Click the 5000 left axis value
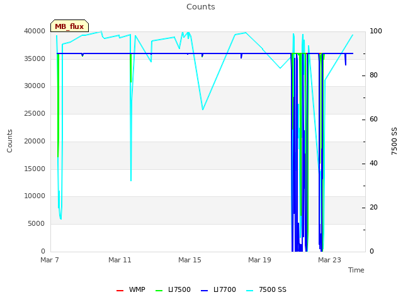 pos(37,223)
